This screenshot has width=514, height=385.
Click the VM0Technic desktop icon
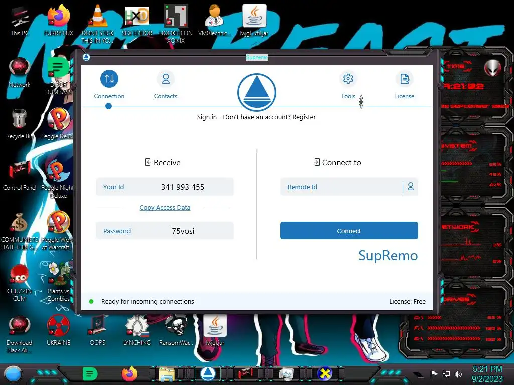tap(215, 20)
